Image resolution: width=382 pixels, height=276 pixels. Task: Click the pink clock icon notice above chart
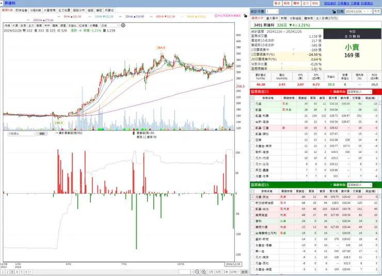[216, 16]
